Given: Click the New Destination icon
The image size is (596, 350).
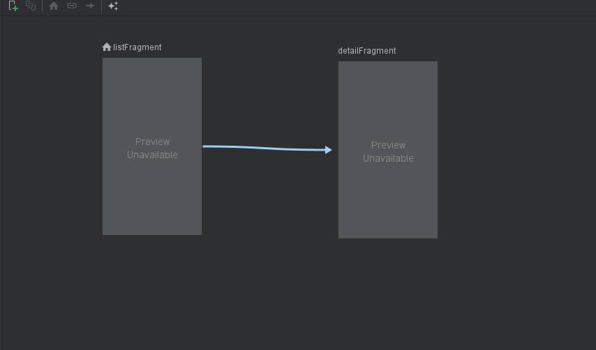Looking at the screenshot, I should pyautogui.click(x=13, y=6).
